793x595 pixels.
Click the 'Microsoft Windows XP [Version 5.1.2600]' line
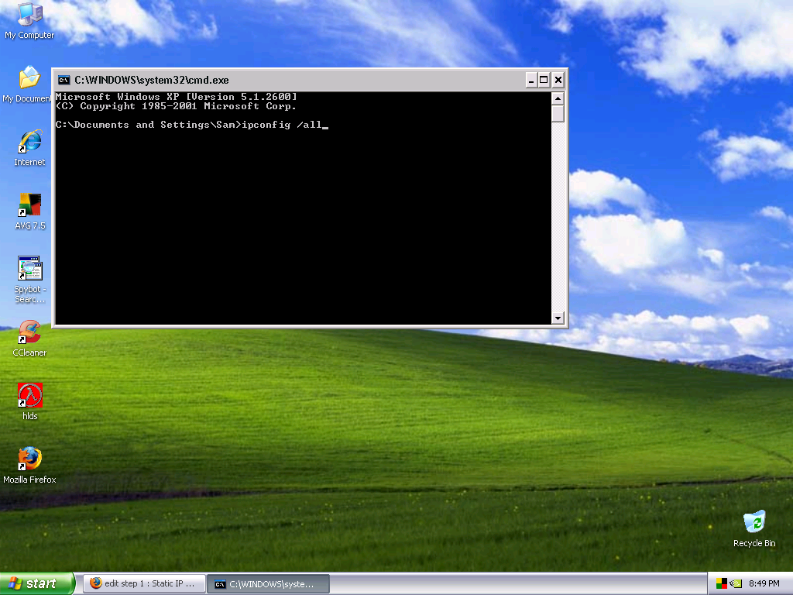click(x=176, y=97)
